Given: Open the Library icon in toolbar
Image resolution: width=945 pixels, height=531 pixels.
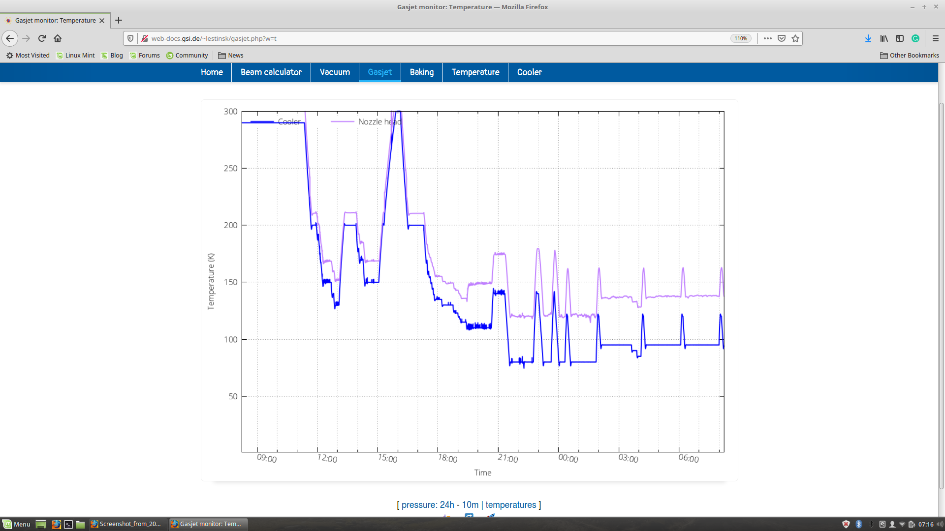Looking at the screenshot, I should coord(884,38).
